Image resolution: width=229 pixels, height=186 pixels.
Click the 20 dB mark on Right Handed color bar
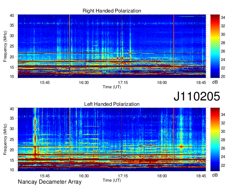[223, 76]
